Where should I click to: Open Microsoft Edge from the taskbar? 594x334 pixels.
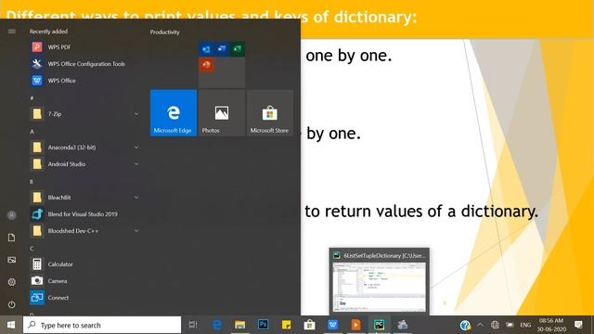[217, 325]
